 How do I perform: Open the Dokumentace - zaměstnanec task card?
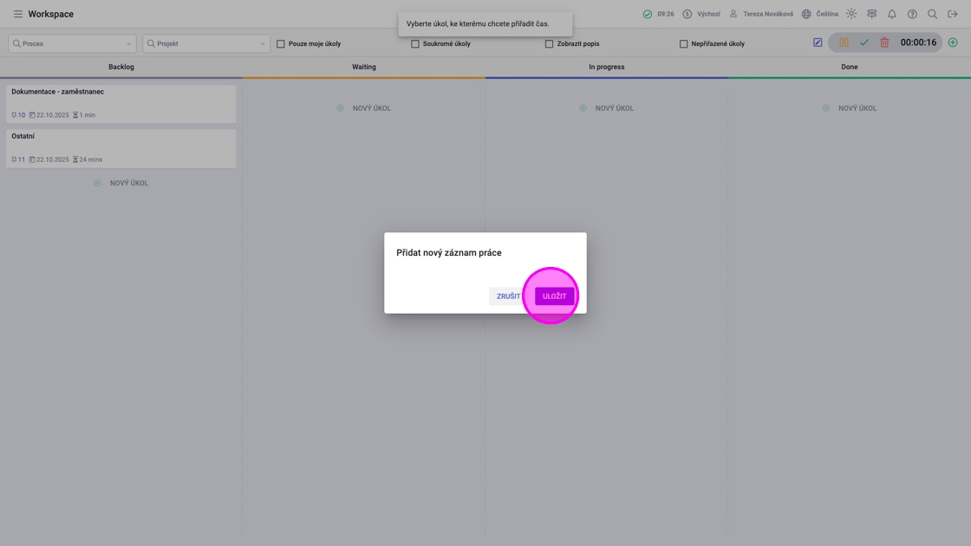coord(121,103)
